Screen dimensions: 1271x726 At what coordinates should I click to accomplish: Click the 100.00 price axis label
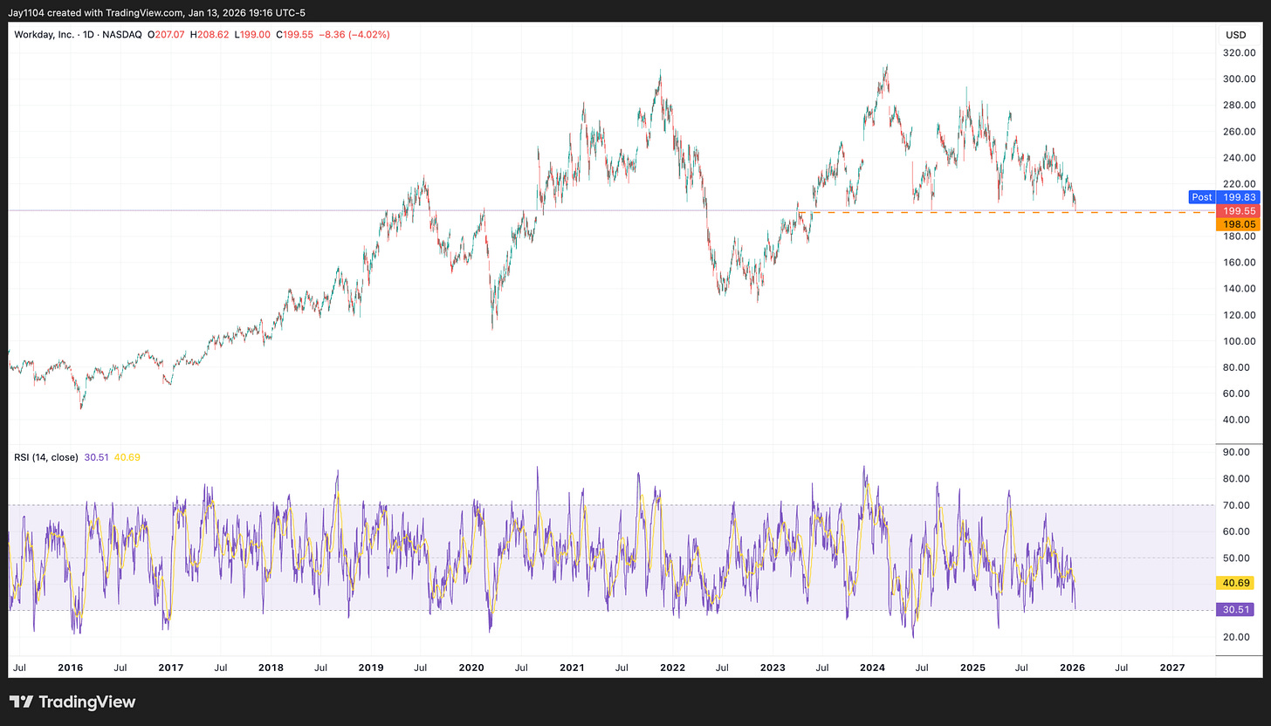click(1238, 341)
